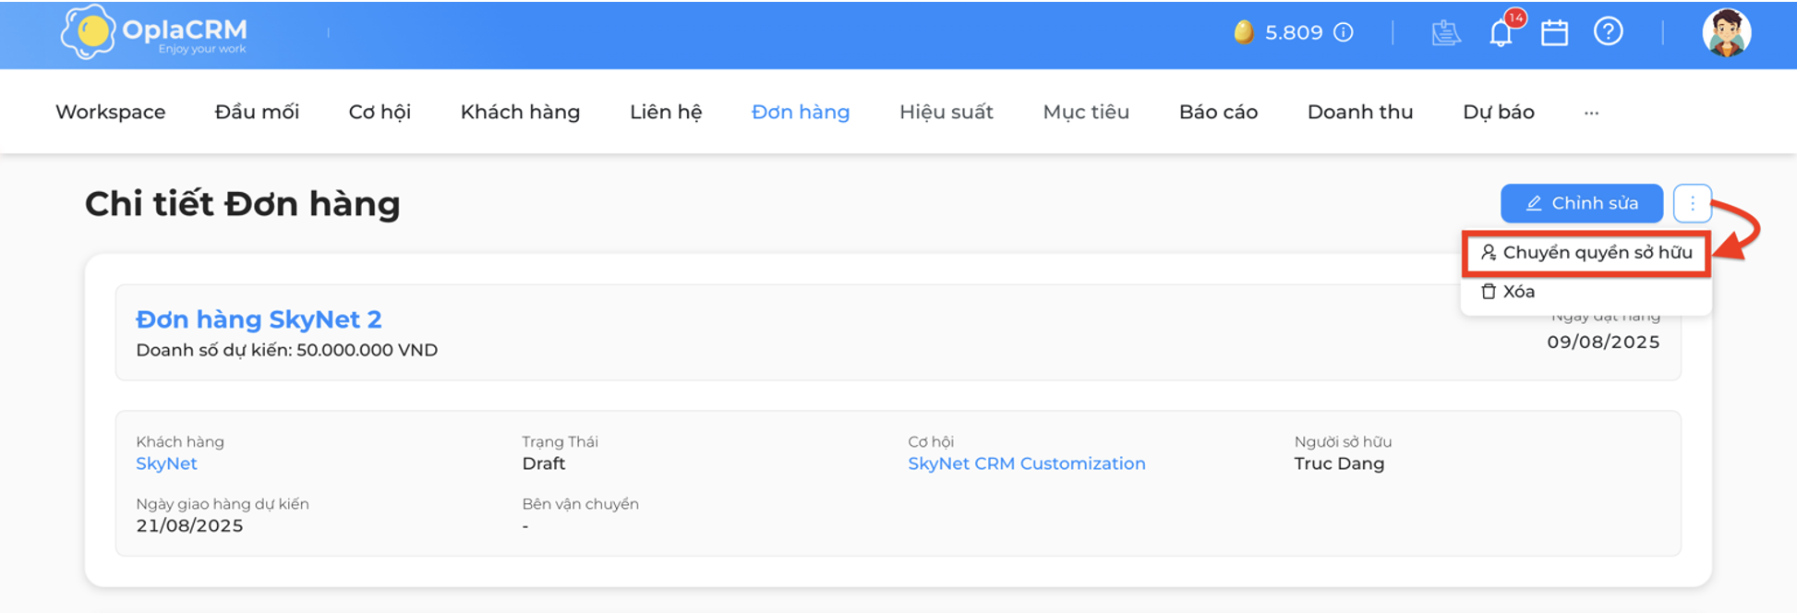
Task: Open the Dự báo tab
Action: pos(1499,112)
